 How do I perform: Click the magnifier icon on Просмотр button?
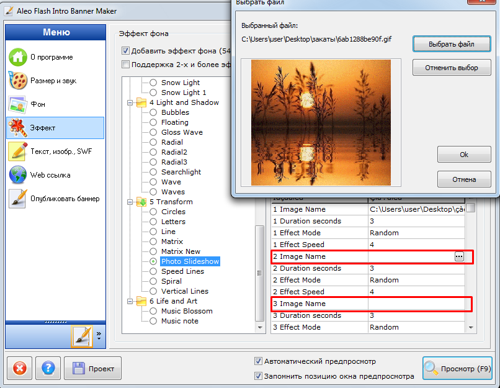tap(431, 368)
